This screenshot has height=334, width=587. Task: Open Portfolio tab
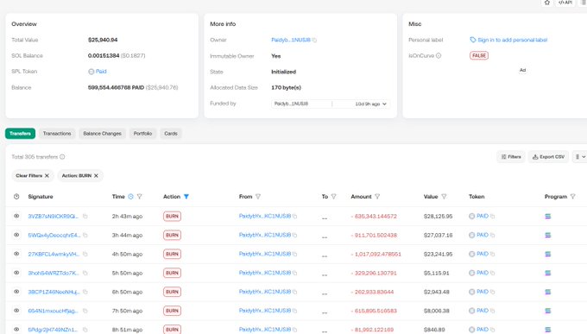coord(142,134)
